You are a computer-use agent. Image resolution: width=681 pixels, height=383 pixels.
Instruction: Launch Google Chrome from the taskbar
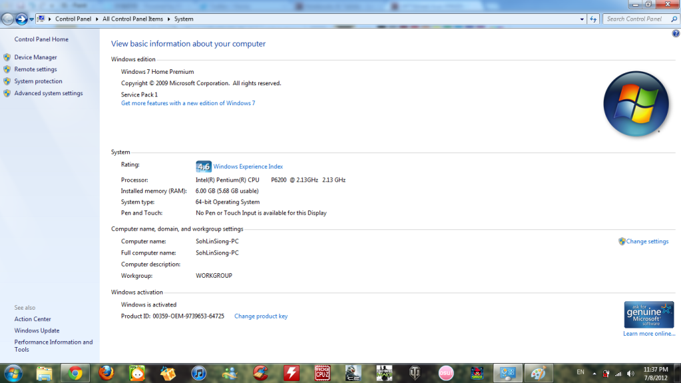tap(75, 373)
